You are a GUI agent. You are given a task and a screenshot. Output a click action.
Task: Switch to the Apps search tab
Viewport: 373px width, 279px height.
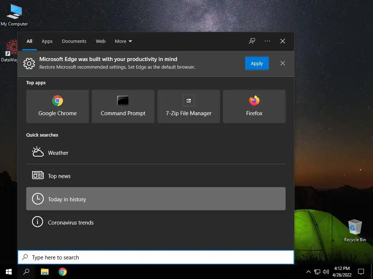click(x=47, y=41)
